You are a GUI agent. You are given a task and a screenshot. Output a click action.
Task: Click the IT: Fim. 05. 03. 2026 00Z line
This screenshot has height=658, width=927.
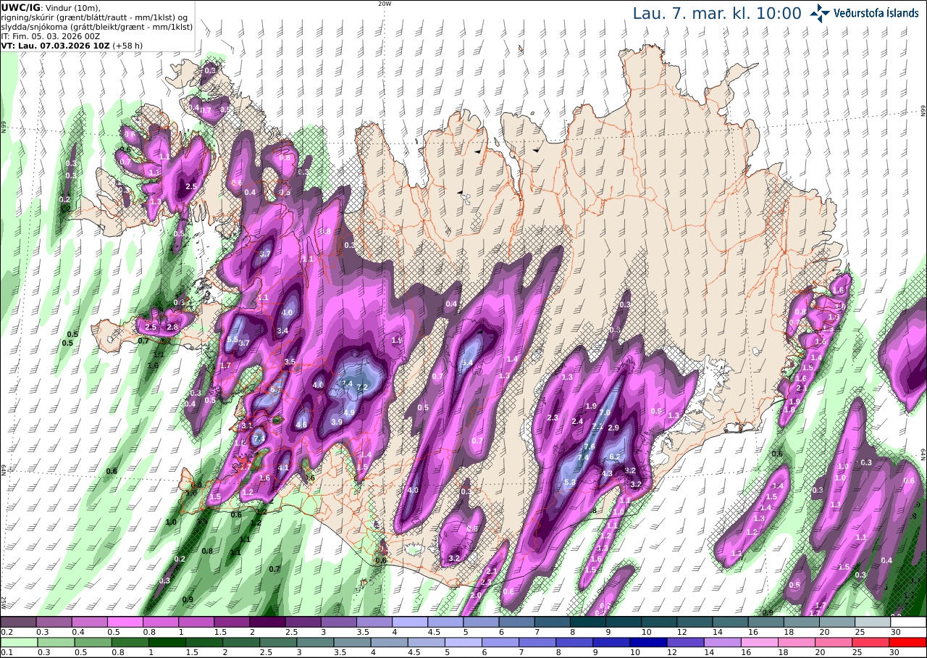click(x=50, y=36)
